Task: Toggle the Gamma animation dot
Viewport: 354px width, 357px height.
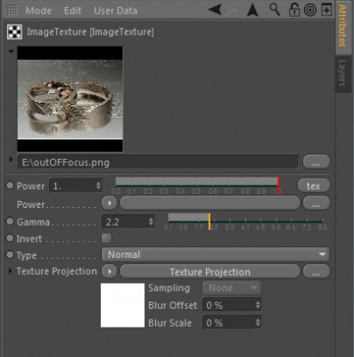Action: point(10,221)
